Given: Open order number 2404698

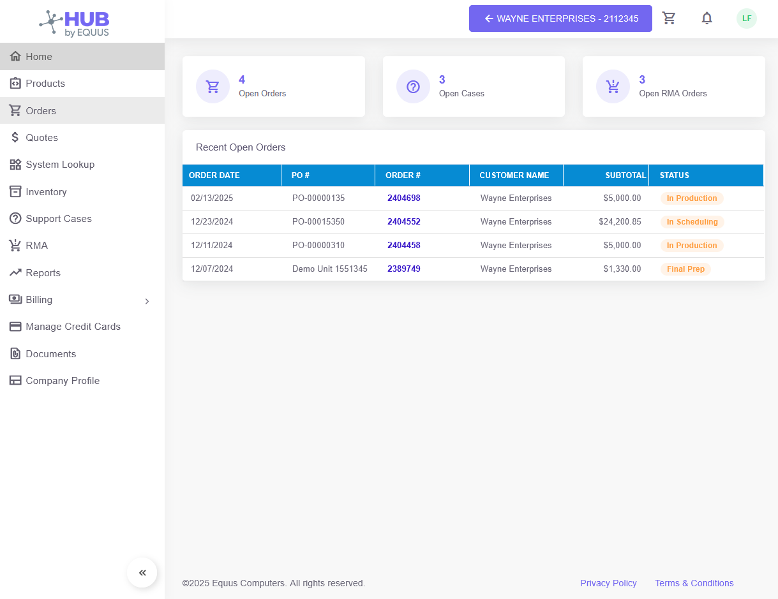Looking at the screenshot, I should coord(404,198).
